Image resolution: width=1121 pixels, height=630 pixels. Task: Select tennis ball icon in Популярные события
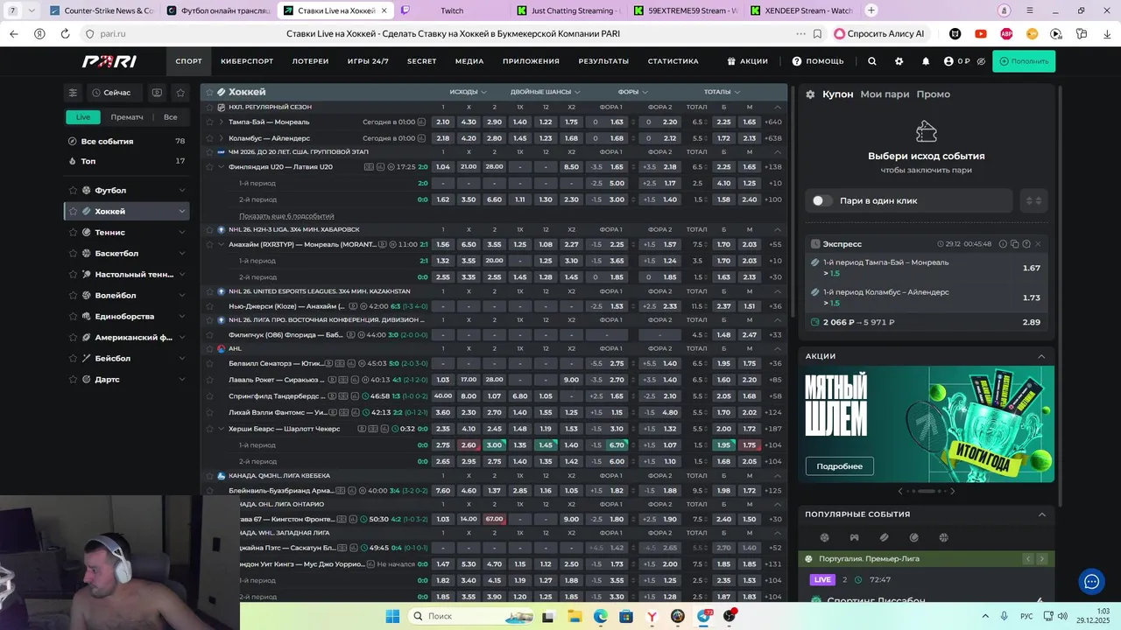(913, 537)
